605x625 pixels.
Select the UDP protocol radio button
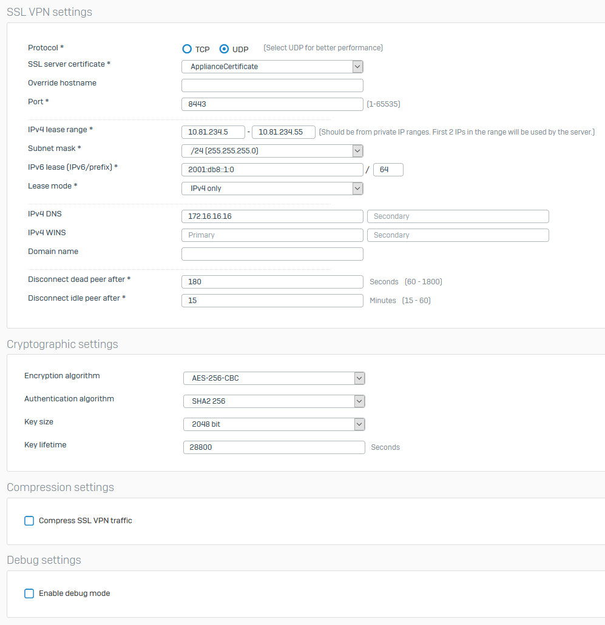225,49
